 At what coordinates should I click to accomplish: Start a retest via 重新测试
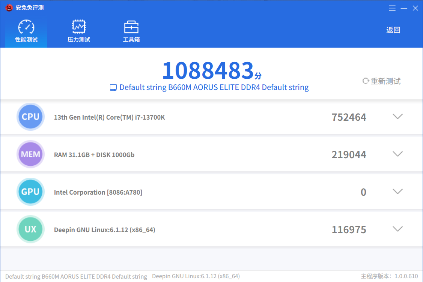click(x=381, y=81)
